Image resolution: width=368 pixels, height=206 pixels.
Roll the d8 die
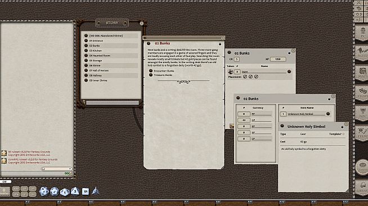75,191
